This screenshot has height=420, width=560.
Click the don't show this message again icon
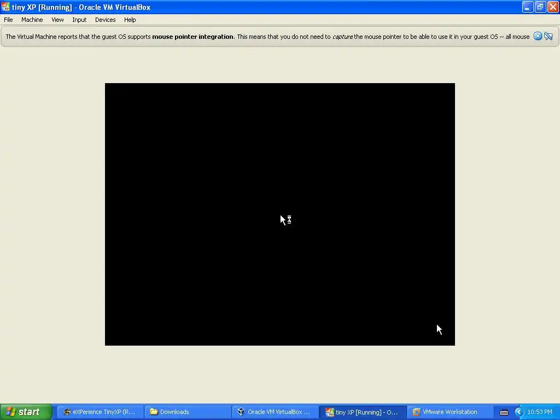tap(548, 36)
